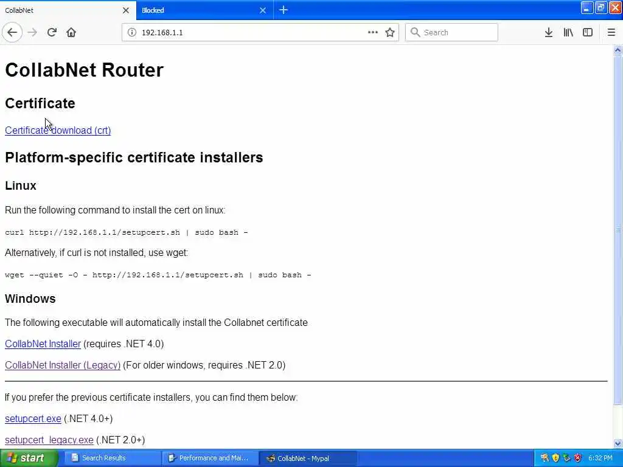Show site information for 192.168.1.1

pos(132,33)
